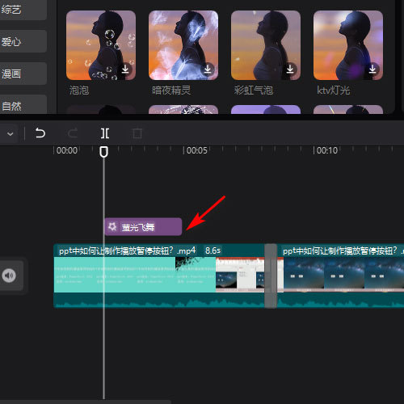Image resolution: width=404 pixels, height=404 pixels.
Task: Click the undo arrow icon
Action: click(x=40, y=133)
